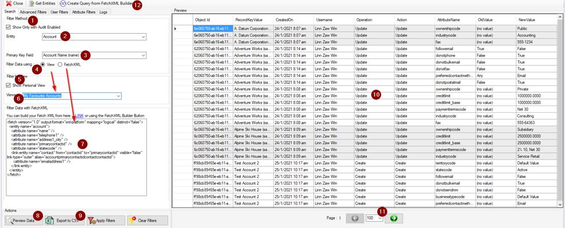
Task: Select the View radio button
Action: coord(43,65)
